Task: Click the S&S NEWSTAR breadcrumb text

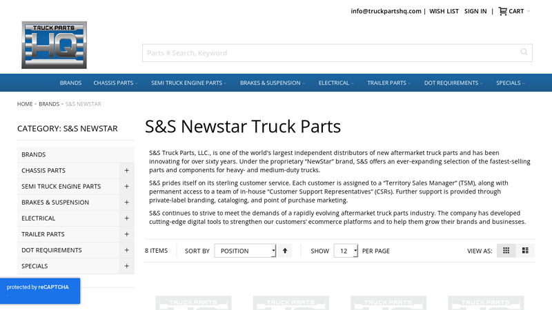Action: [x=83, y=104]
